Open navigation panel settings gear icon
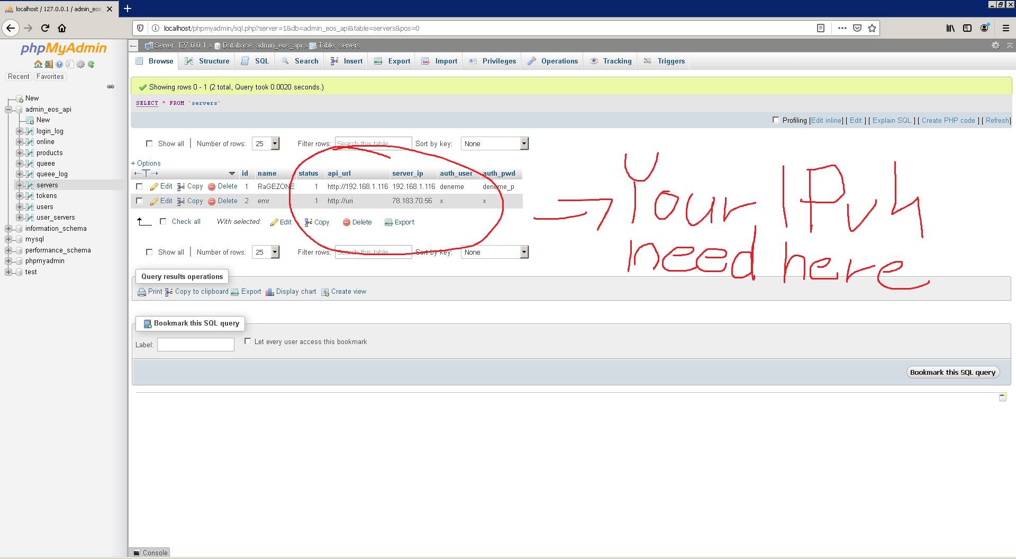This screenshot has width=1016, height=559. 80,64
